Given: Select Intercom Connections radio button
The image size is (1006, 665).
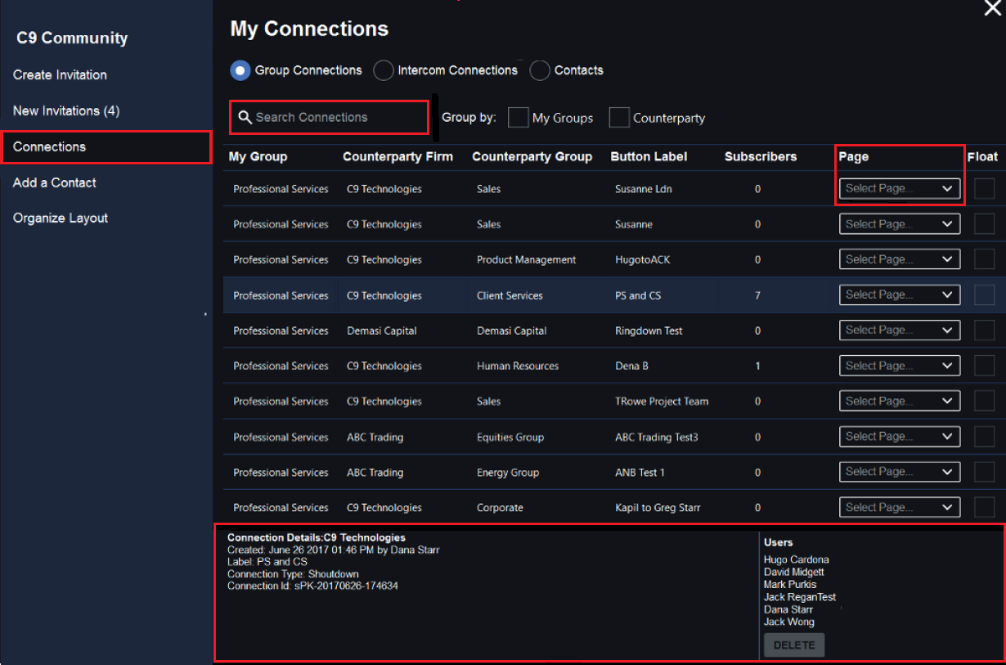Looking at the screenshot, I should coord(384,71).
